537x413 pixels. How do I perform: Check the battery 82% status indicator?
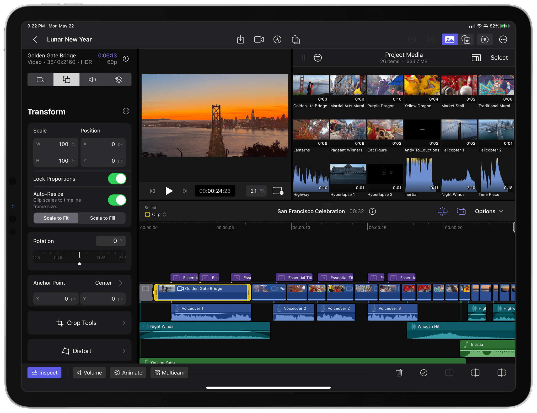tap(500, 26)
